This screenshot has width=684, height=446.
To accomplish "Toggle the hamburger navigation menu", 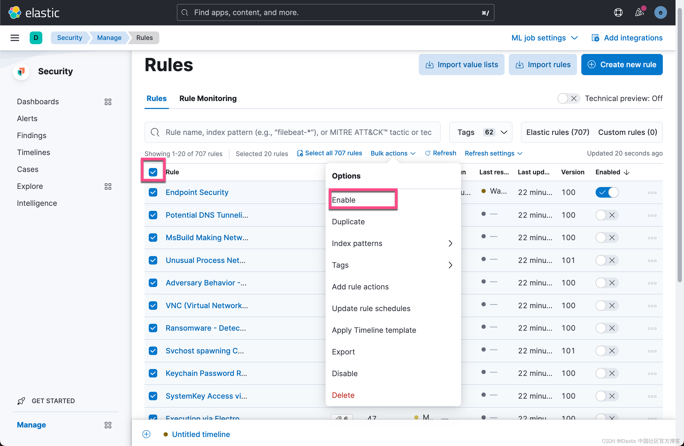I will [15, 38].
